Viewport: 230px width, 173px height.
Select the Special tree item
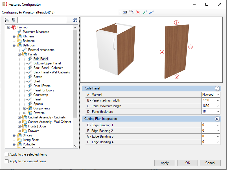[x=38, y=104]
